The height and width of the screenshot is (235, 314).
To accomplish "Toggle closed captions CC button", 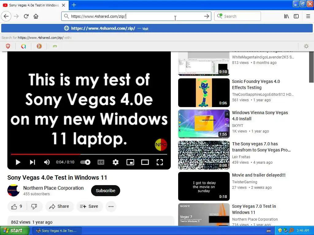I will click(101, 162).
